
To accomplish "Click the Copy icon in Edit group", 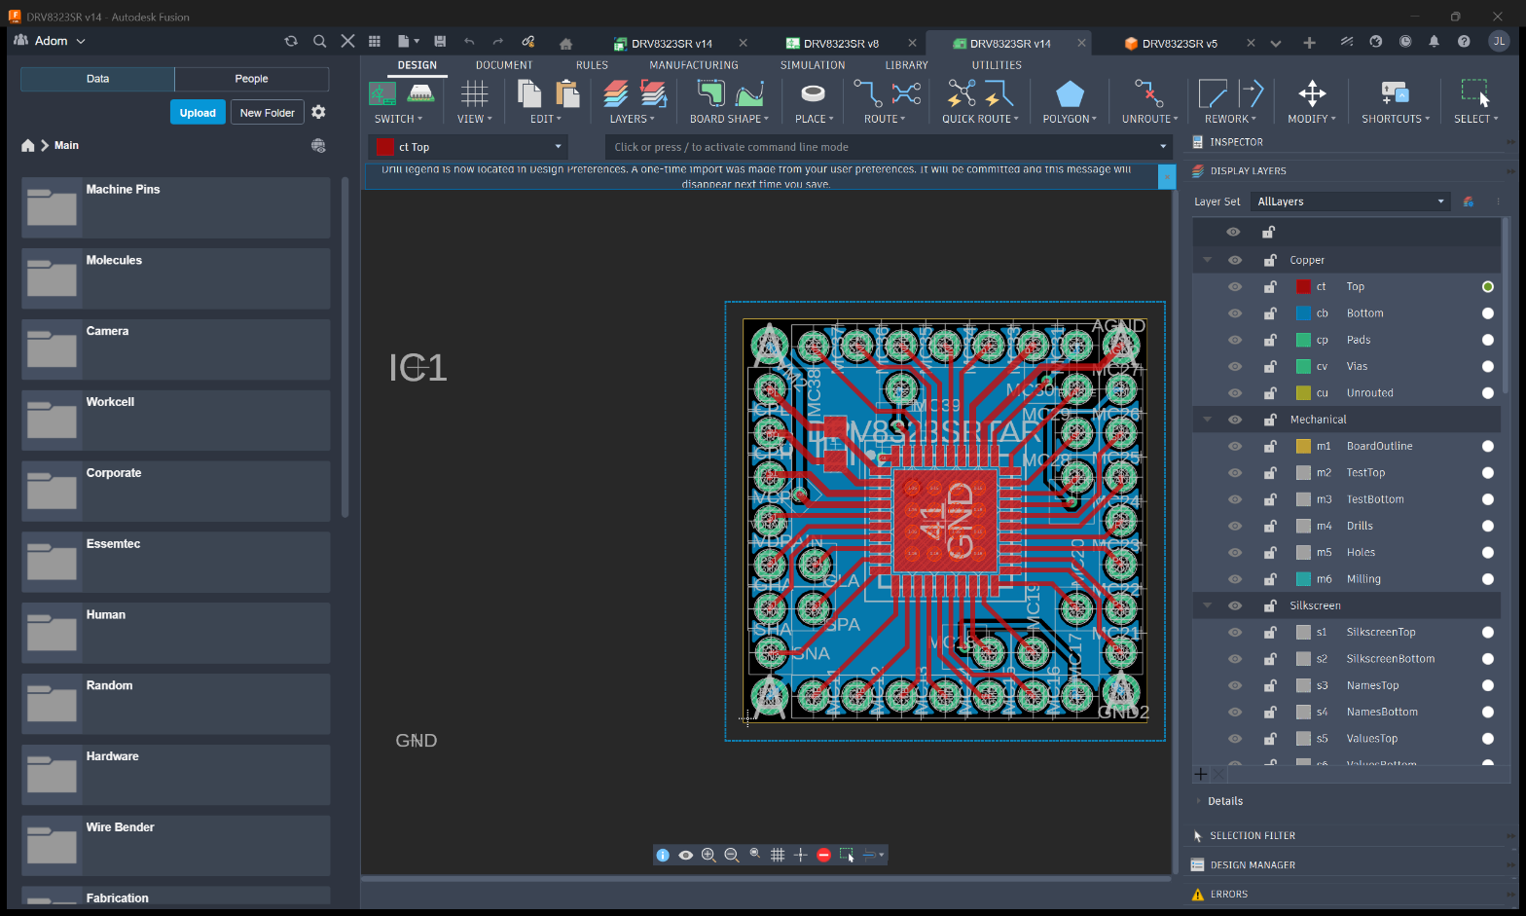I will point(528,93).
